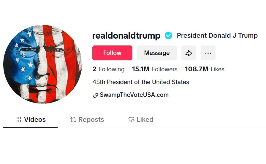The width and height of the screenshot is (266, 164).
Task: Click the flag-painted profile picture
Action: pyautogui.click(x=42, y=64)
